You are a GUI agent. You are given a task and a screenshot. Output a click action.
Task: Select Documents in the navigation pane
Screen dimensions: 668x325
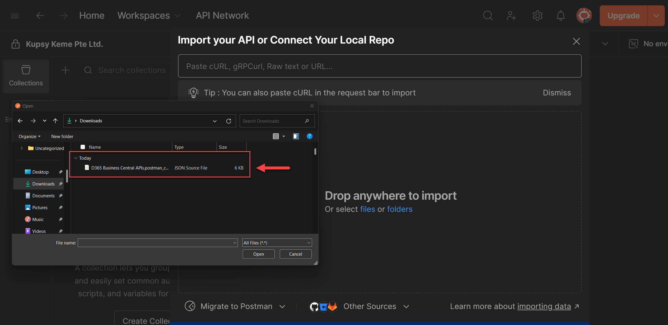[43, 196]
